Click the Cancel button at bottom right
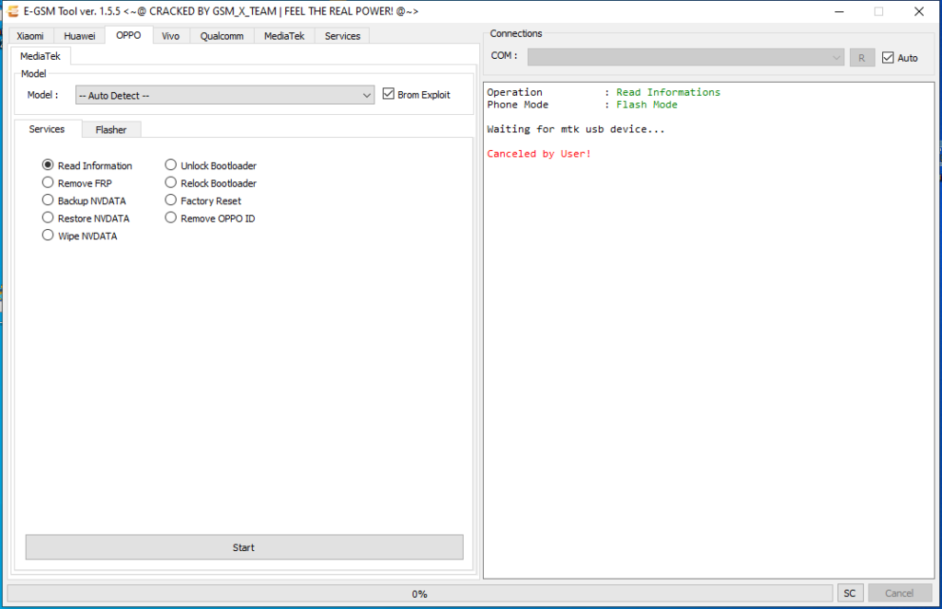 pyautogui.click(x=900, y=592)
